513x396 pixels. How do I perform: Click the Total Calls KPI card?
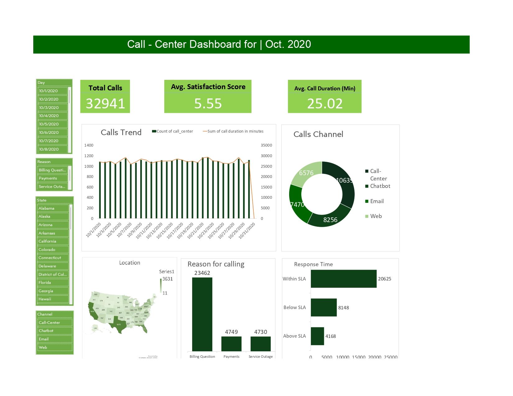coord(105,96)
